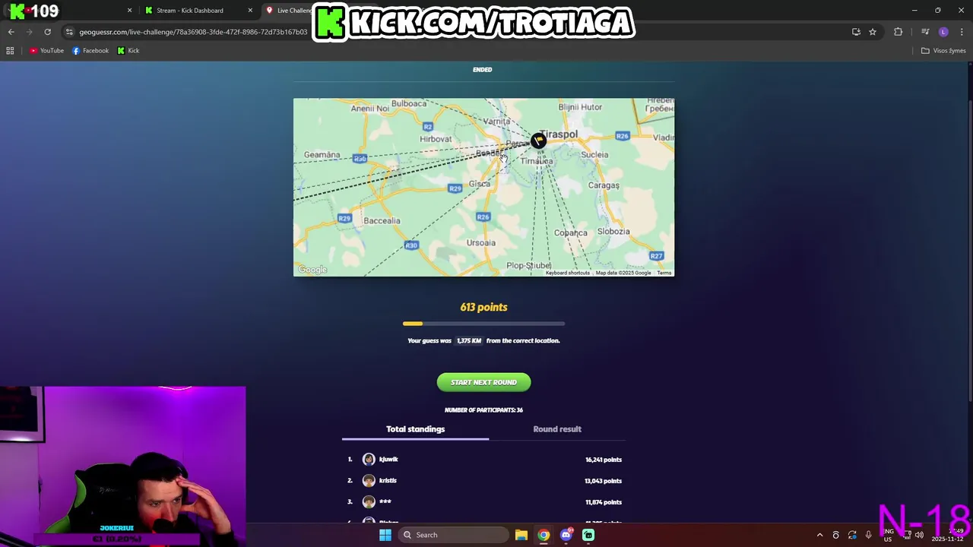Open the apps grid in bookmarks bar

[10, 51]
